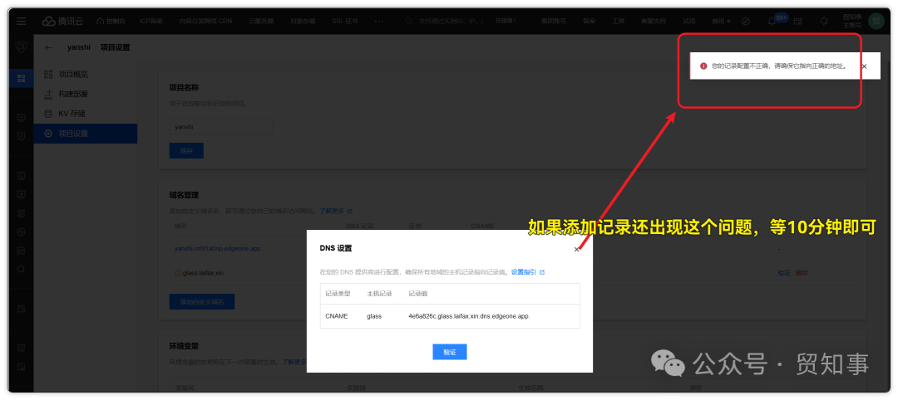The image size is (898, 400).
Task: Select 项目设置 in project sidebar
Action: [86, 134]
